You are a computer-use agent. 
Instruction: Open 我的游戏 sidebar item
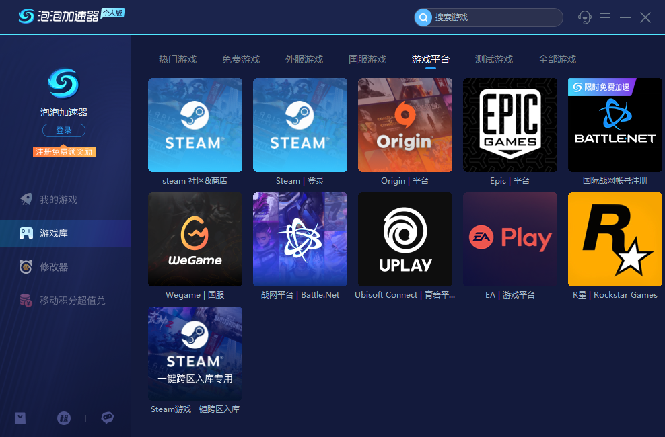click(66, 200)
